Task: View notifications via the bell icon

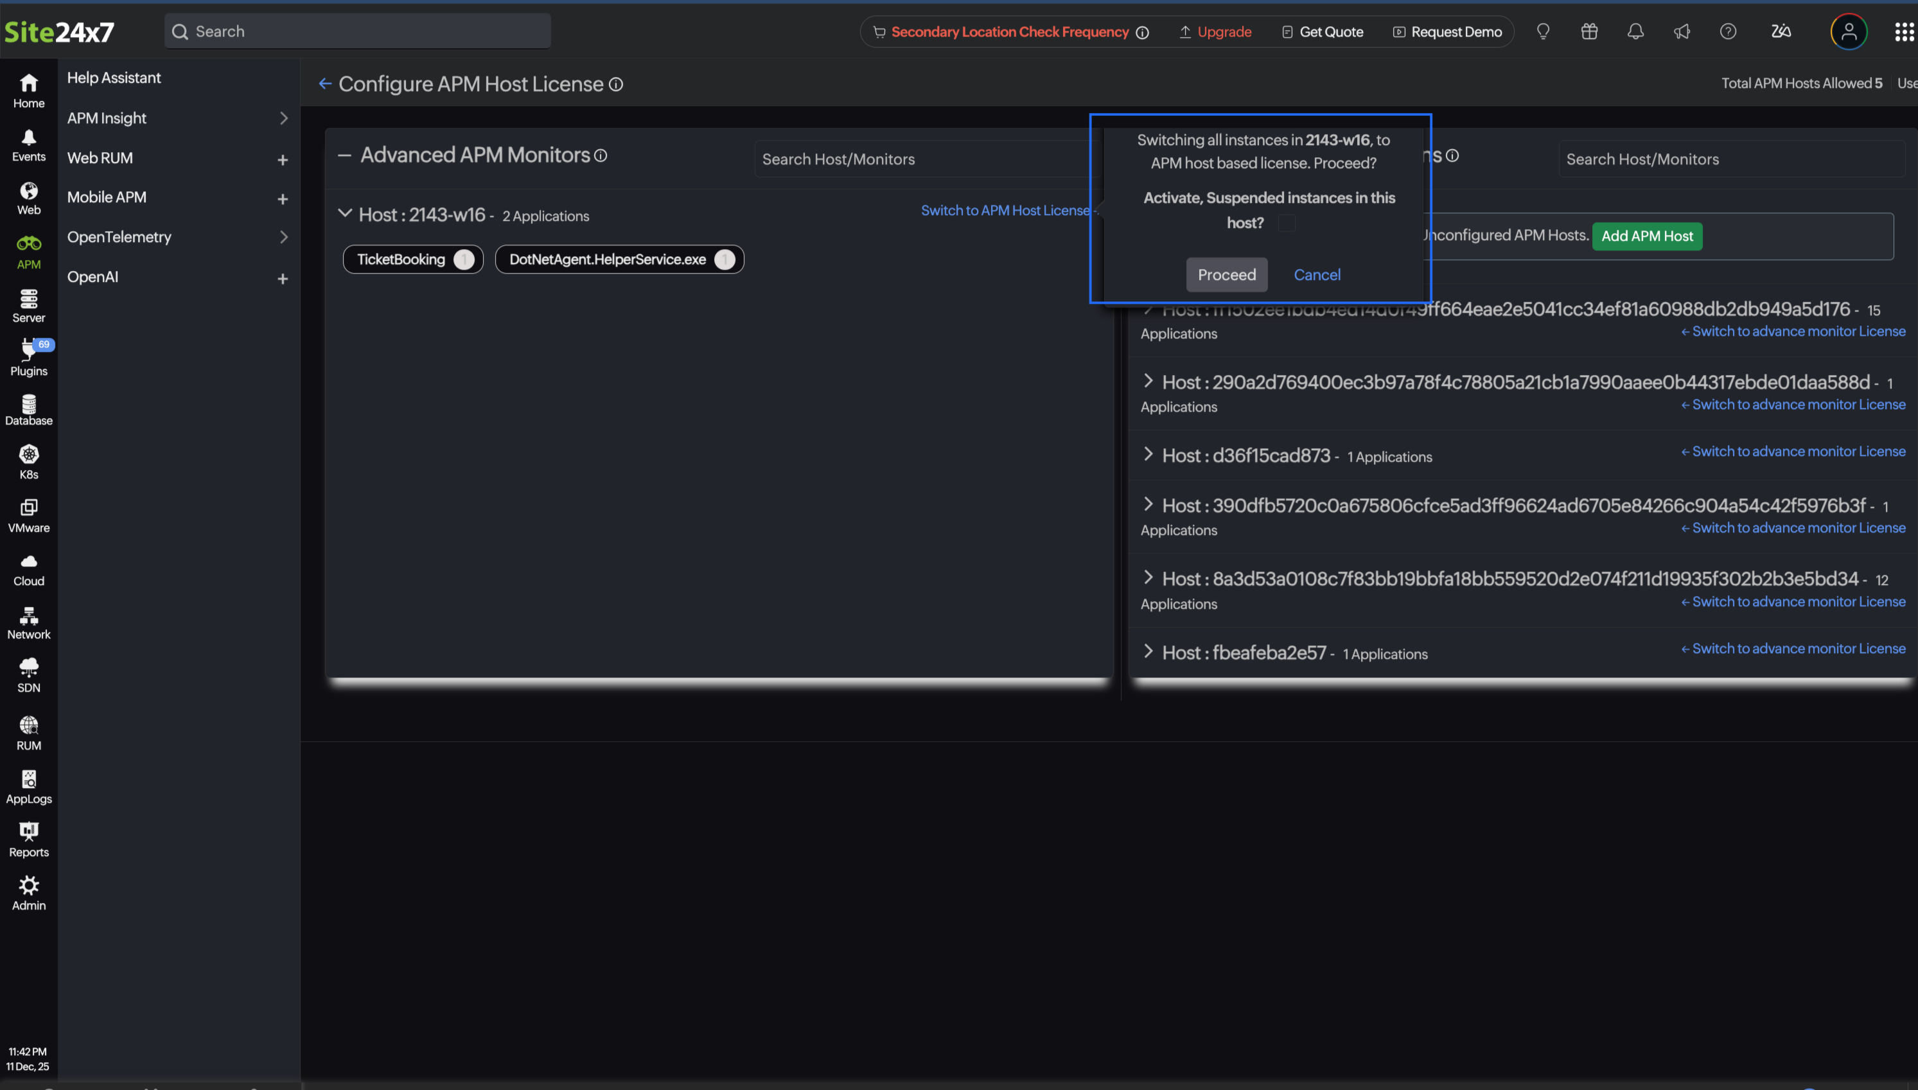Action: click(x=1635, y=31)
